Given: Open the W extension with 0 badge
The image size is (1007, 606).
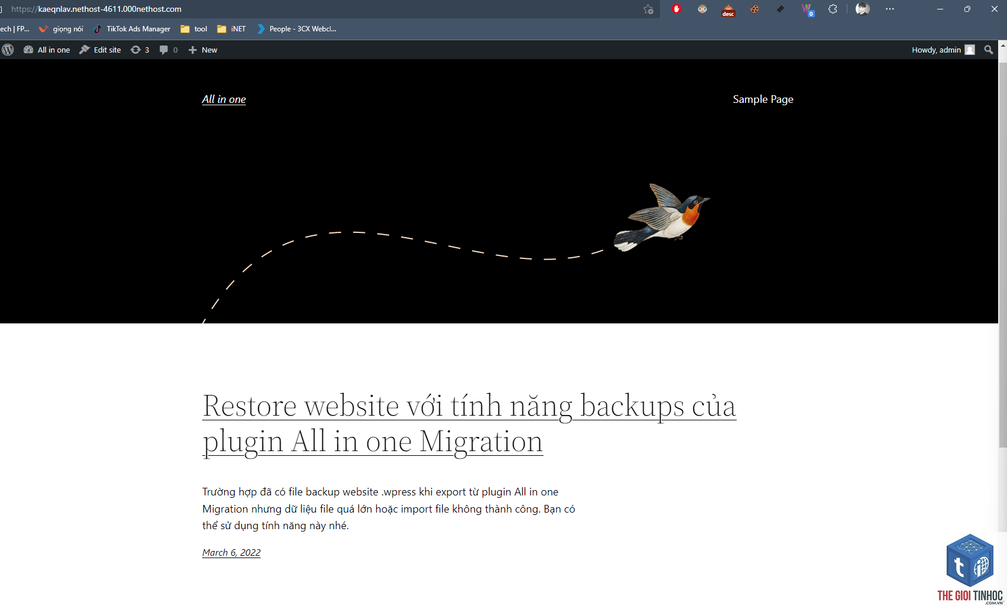Looking at the screenshot, I should [807, 9].
